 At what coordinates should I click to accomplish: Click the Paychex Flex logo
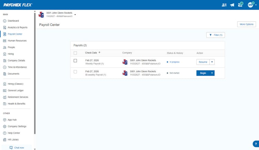(18, 5)
